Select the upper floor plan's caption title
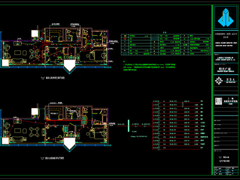Screen dimensions: 240x180 coord(53,78)
